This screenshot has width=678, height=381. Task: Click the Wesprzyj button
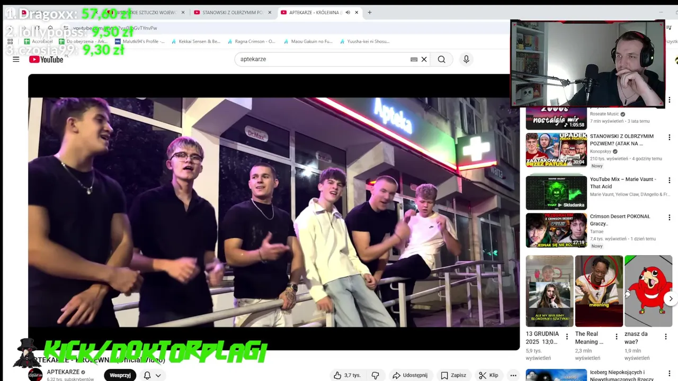point(120,375)
